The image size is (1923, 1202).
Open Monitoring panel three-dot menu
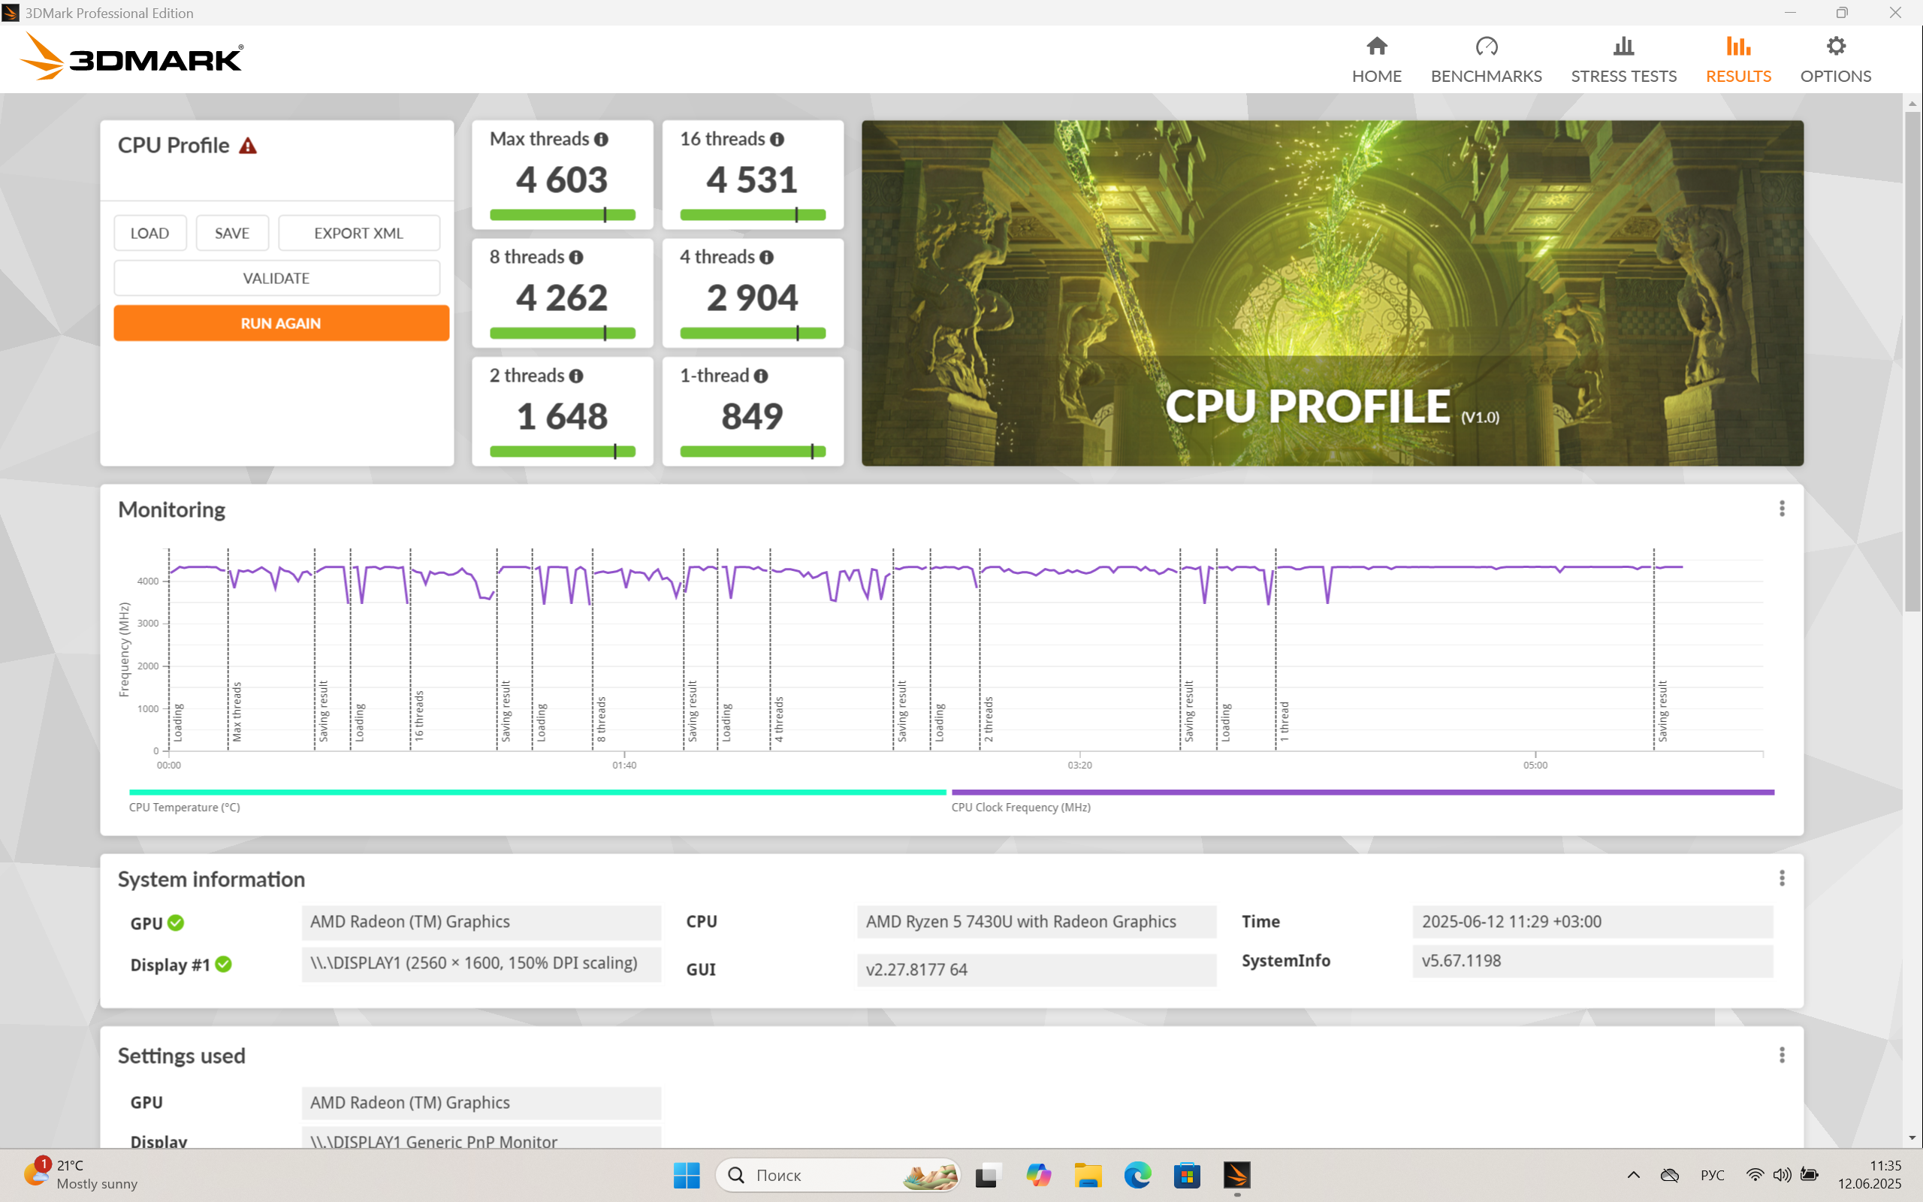[1782, 509]
